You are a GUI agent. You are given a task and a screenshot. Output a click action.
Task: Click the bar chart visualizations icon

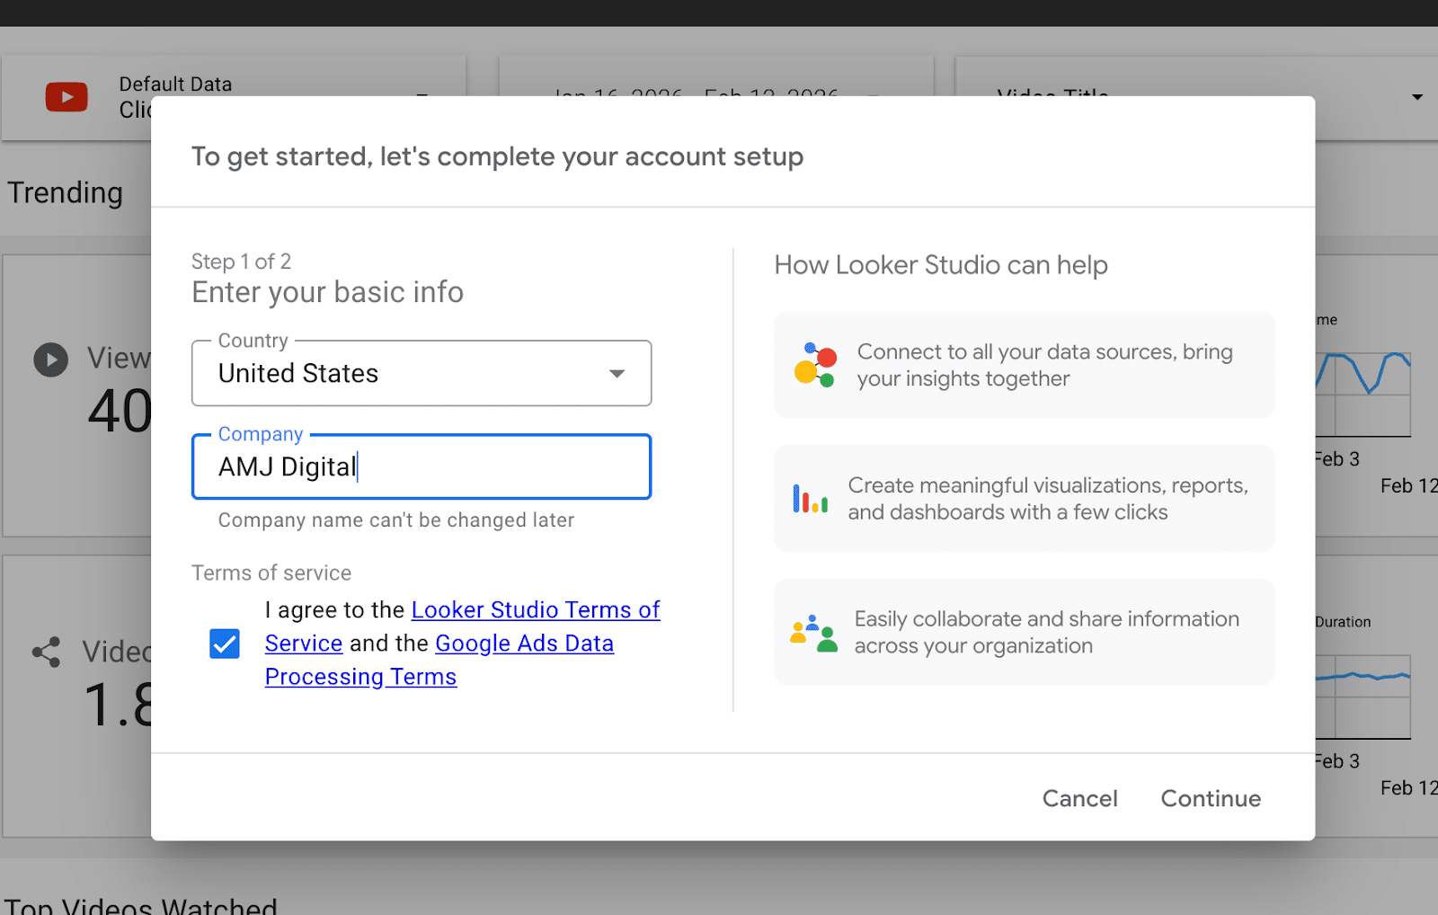pos(810,499)
